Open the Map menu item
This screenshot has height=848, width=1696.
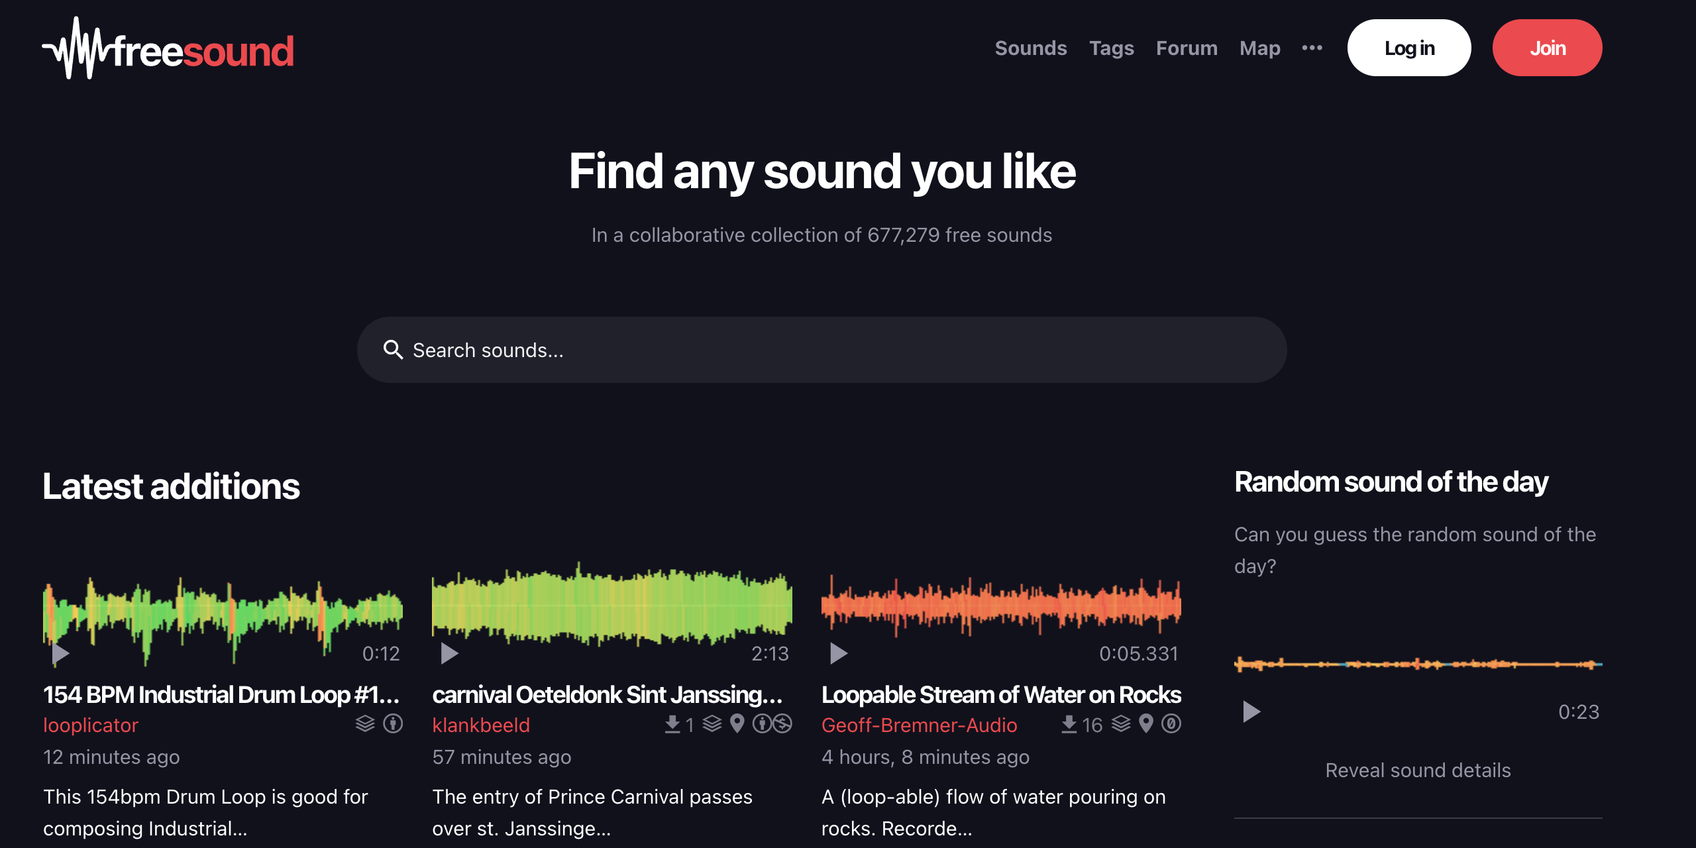point(1259,48)
